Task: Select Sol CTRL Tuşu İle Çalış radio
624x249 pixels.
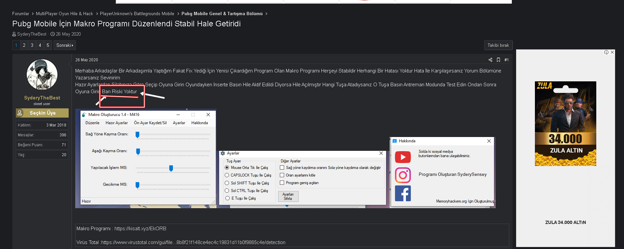Action: point(227,190)
